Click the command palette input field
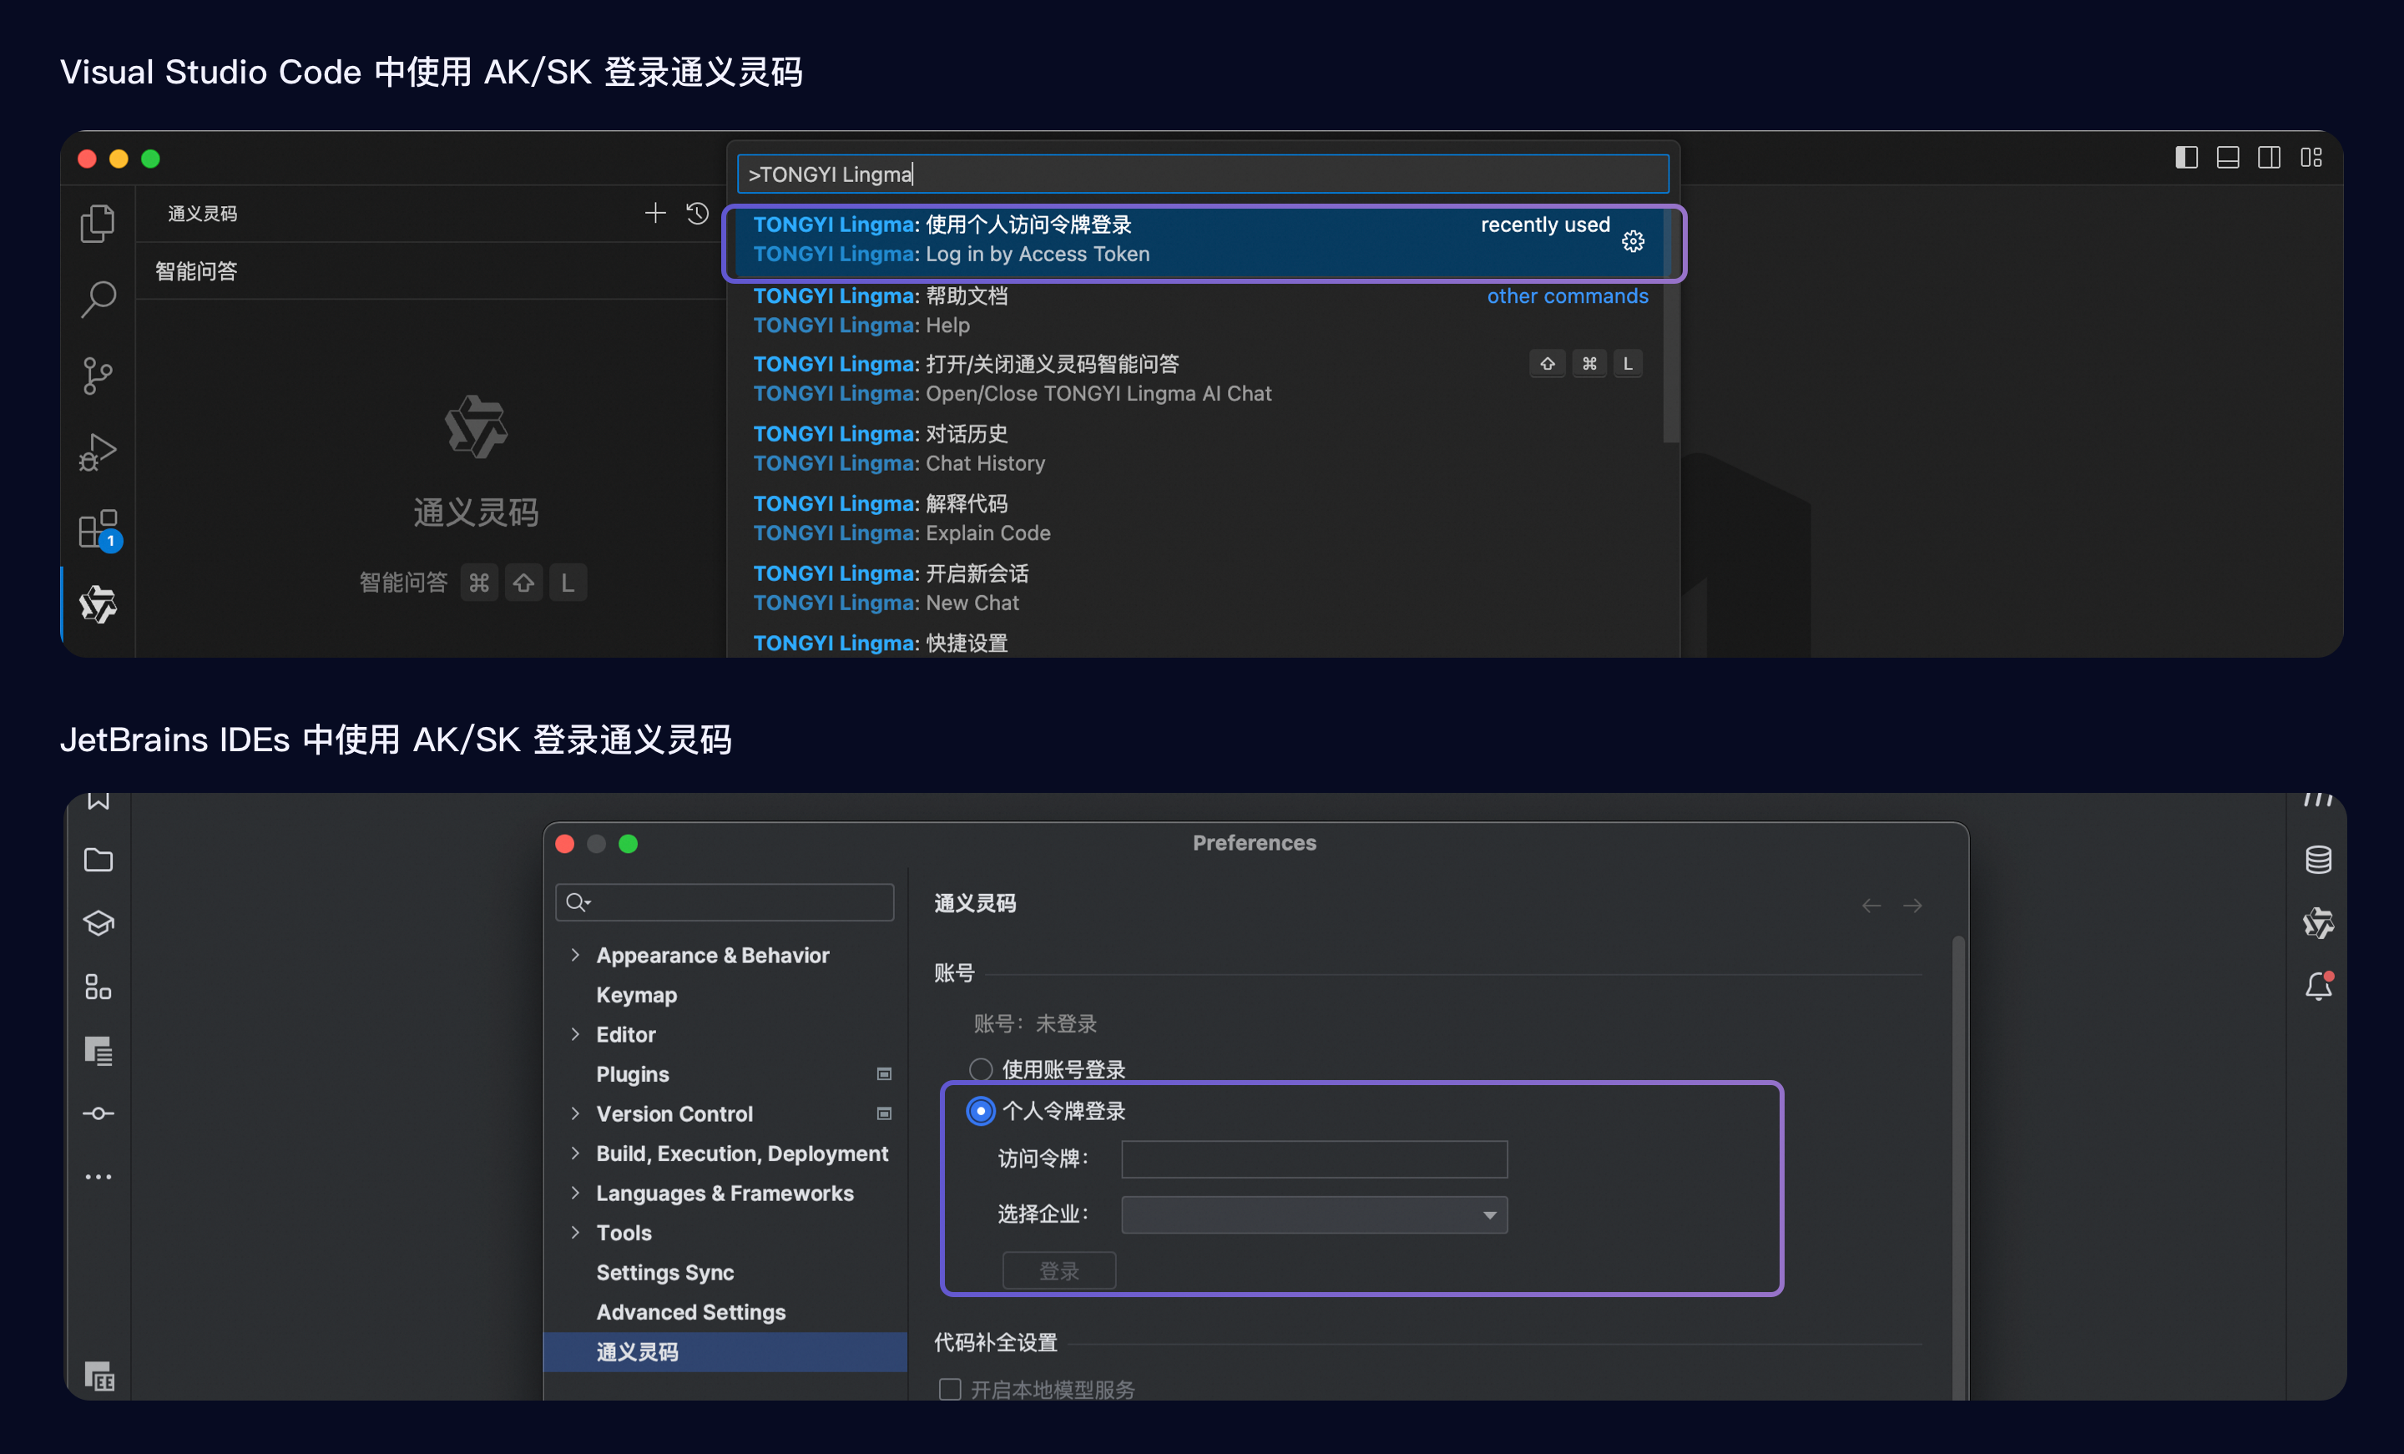 pyautogui.click(x=1202, y=174)
